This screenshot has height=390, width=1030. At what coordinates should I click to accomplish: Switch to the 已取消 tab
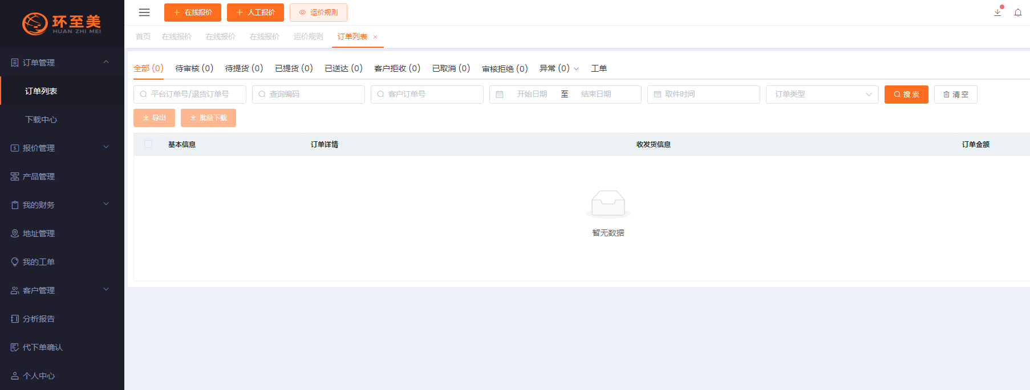pyautogui.click(x=451, y=68)
